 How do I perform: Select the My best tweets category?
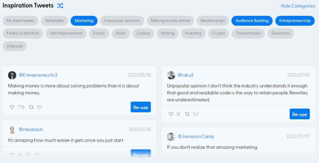tap(21, 21)
